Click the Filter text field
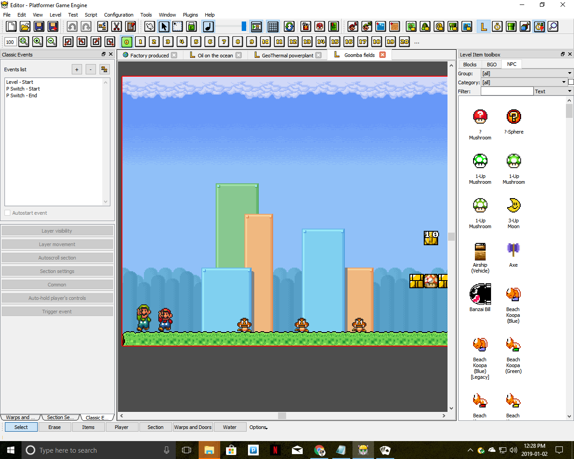This screenshot has width=574, height=459. pyautogui.click(x=507, y=91)
